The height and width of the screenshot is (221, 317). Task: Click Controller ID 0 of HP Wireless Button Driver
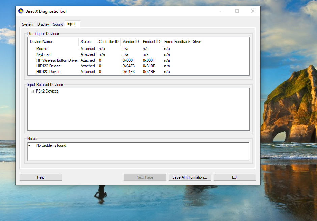(100, 60)
